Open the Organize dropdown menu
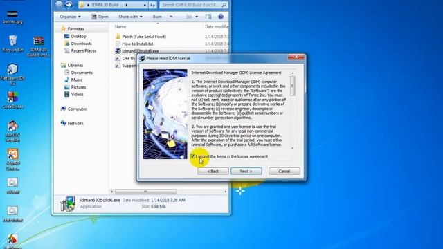Image resolution: width=443 pixels, height=249 pixels. (x=70, y=17)
